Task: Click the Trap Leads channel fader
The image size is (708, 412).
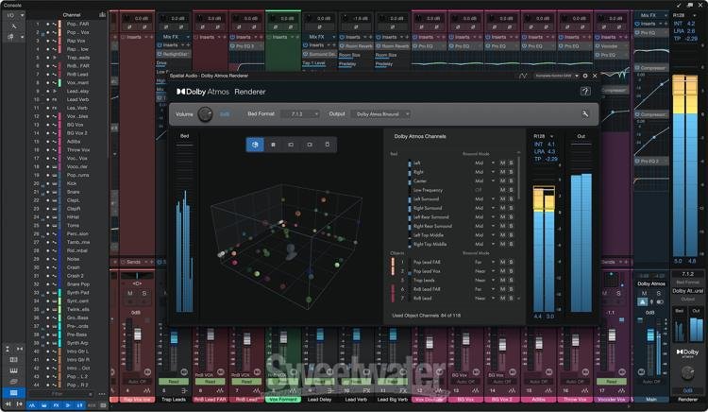Action: 174,337
